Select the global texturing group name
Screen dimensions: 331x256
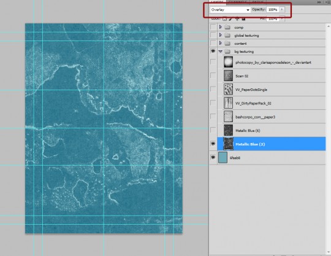pyautogui.click(x=246, y=36)
